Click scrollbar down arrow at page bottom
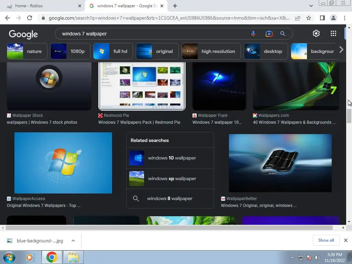This screenshot has height=264, width=352. tap(349, 222)
